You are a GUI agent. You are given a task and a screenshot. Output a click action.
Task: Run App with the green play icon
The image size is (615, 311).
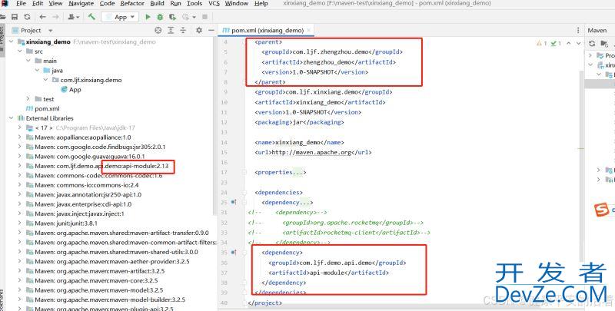tap(148, 17)
